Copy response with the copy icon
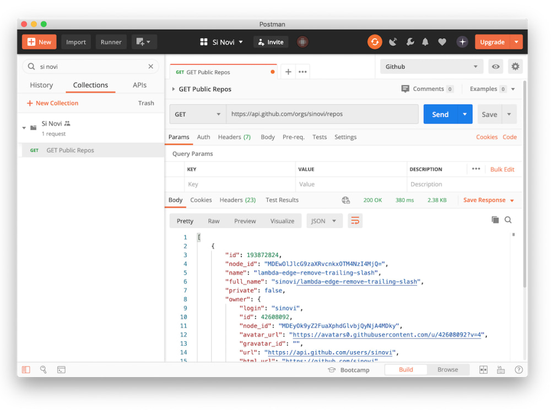The height and width of the screenshot is (413, 551). click(495, 220)
